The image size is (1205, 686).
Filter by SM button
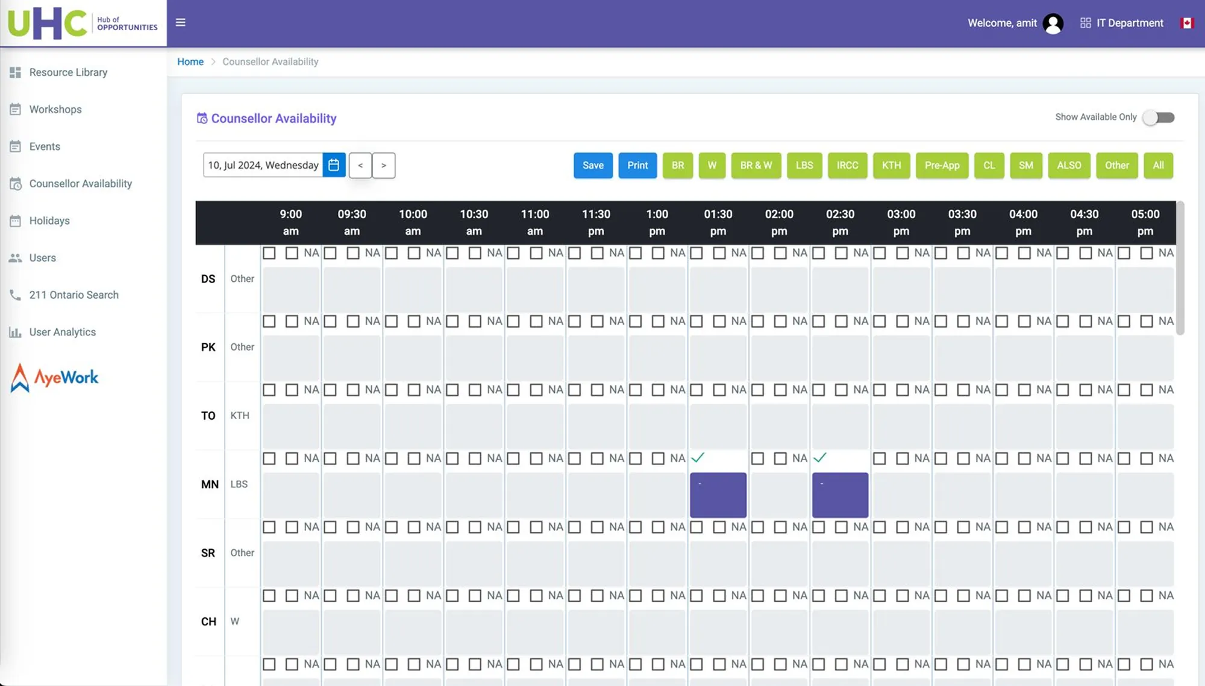pos(1025,166)
